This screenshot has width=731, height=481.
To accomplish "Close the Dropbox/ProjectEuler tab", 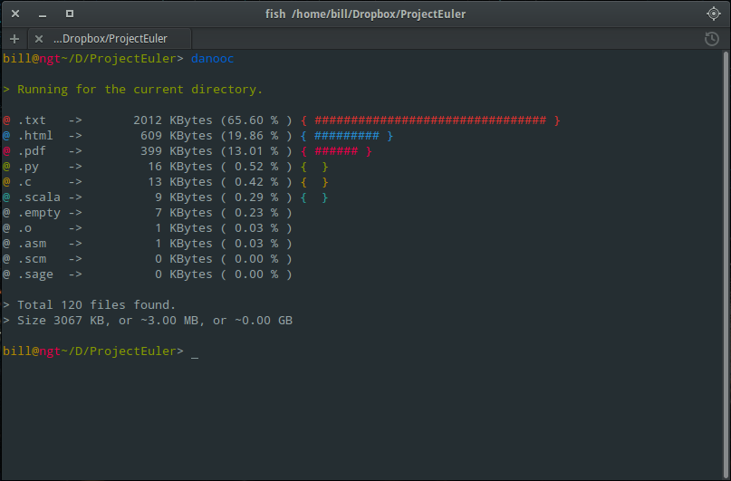I will (x=39, y=39).
